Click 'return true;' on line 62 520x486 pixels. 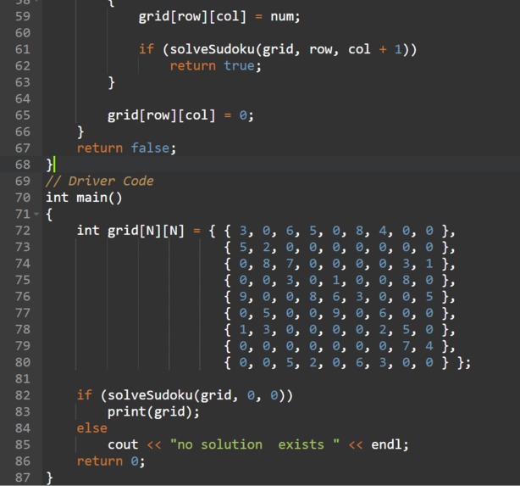(x=216, y=66)
